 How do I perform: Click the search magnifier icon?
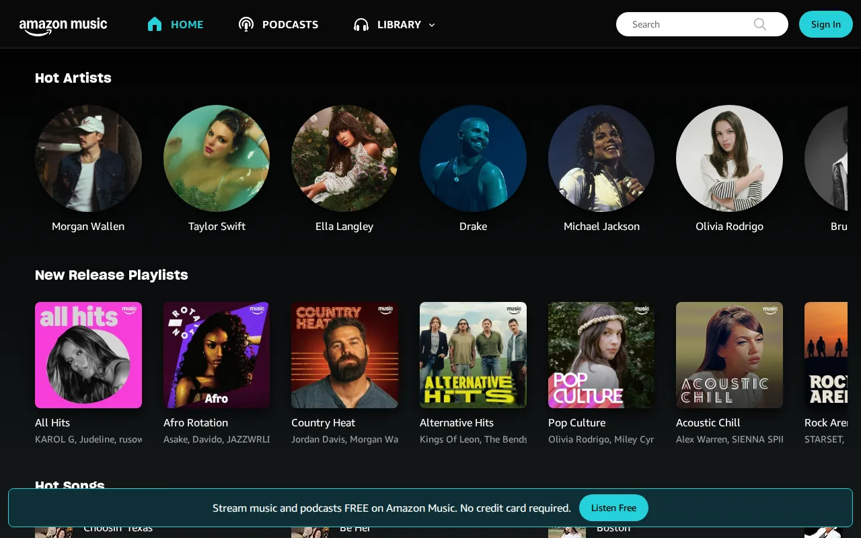760,24
